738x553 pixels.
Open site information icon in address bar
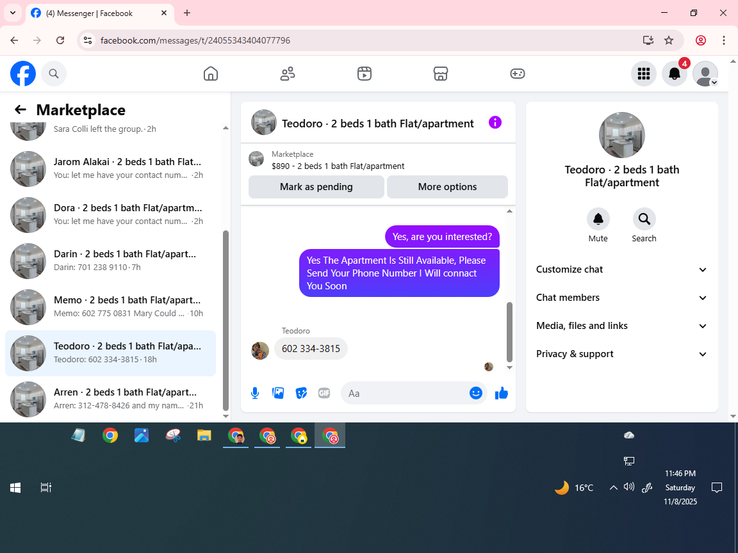coord(88,40)
